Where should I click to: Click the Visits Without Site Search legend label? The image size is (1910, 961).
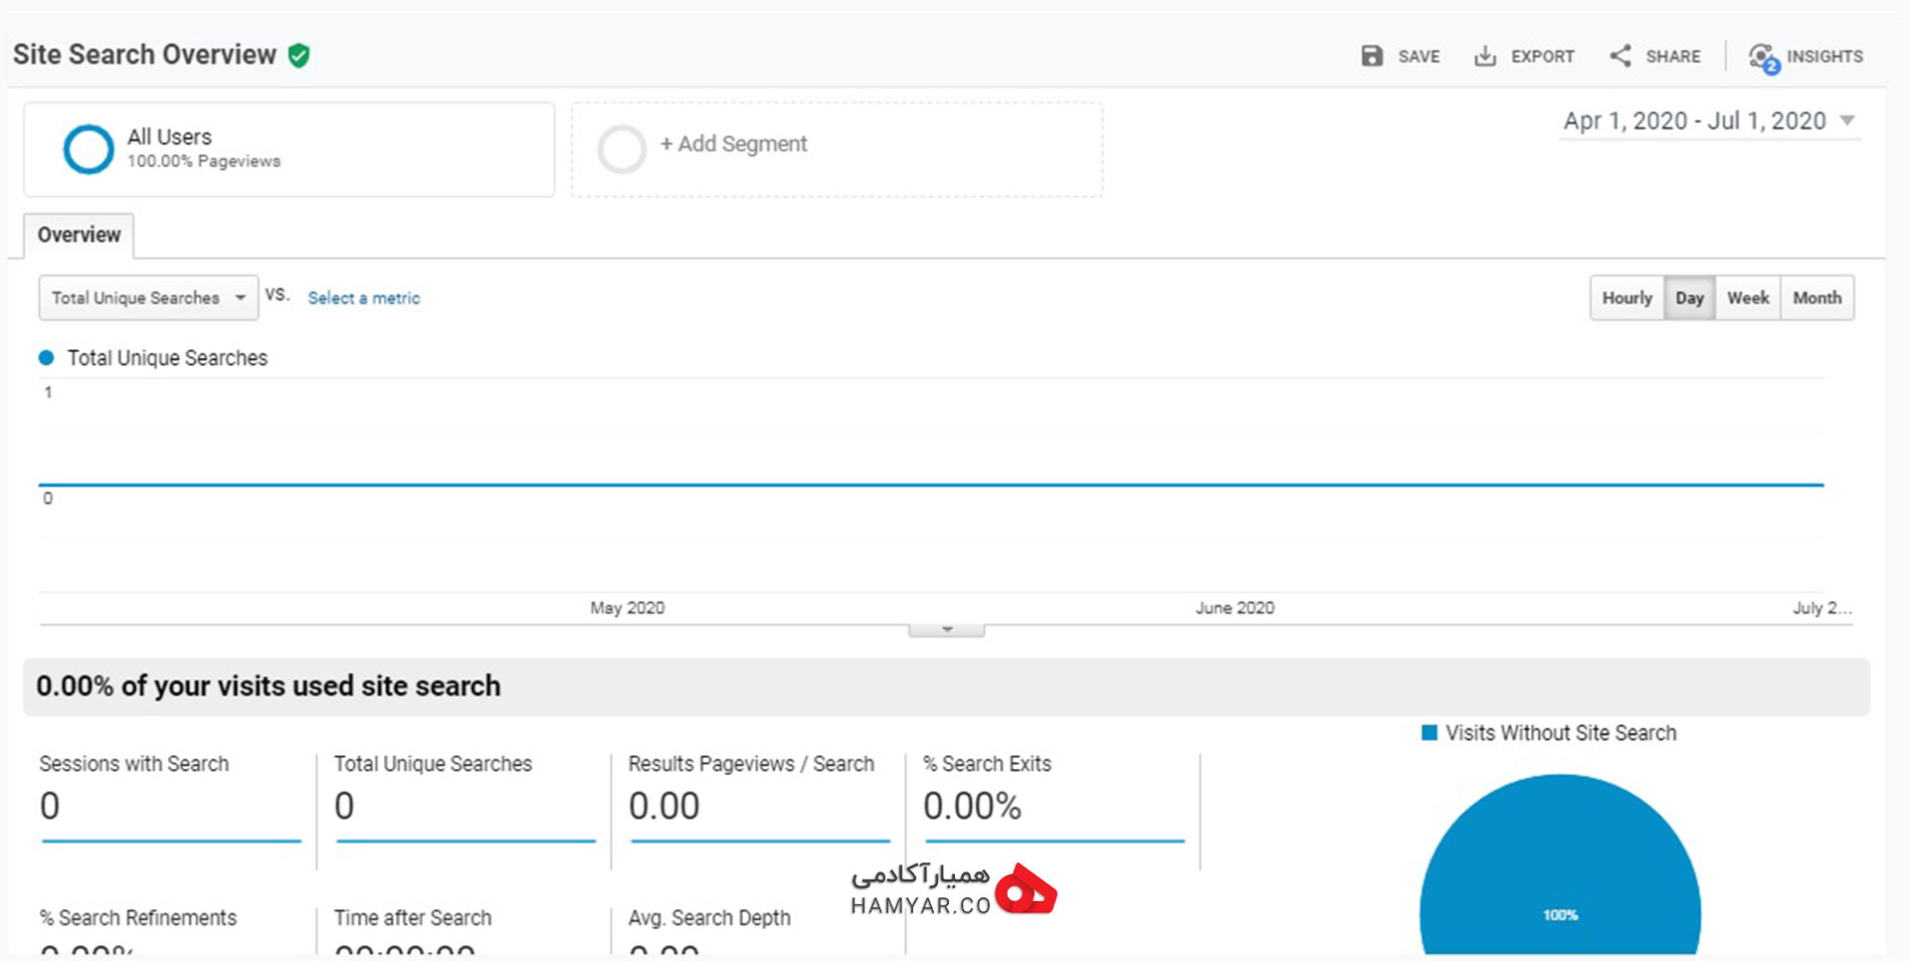(x=1561, y=733)
